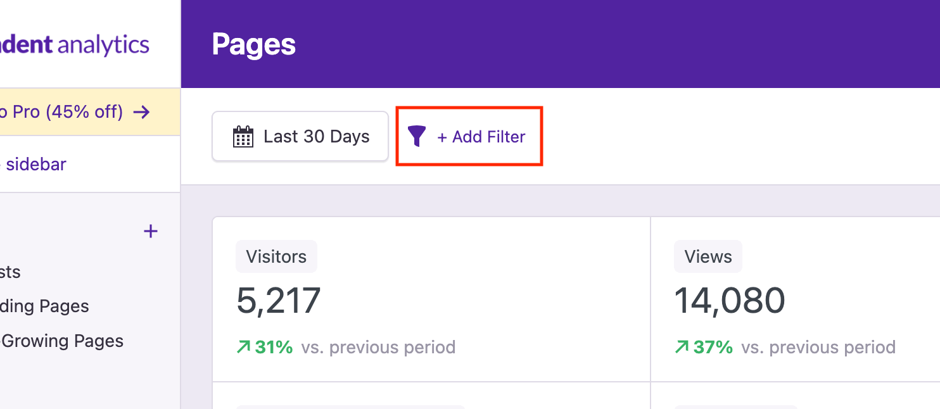Click the 14,080 views count
The width and height of the screenshot is (940, 409).
tap(729, 301)
